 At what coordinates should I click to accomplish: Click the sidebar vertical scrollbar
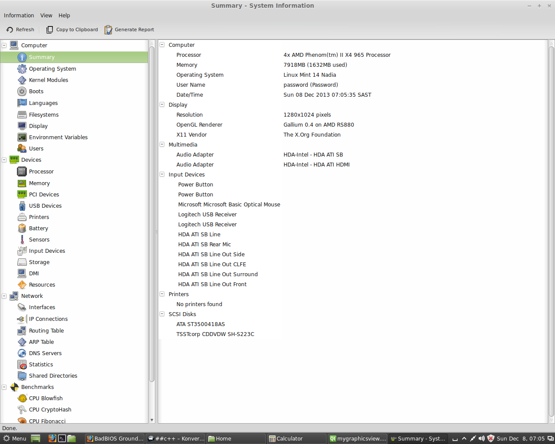152,215
